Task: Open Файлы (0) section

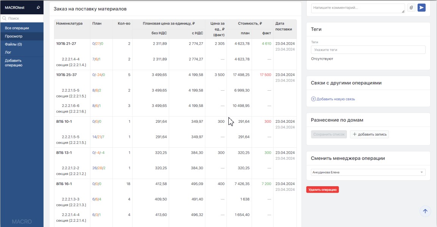Action: 13,44
